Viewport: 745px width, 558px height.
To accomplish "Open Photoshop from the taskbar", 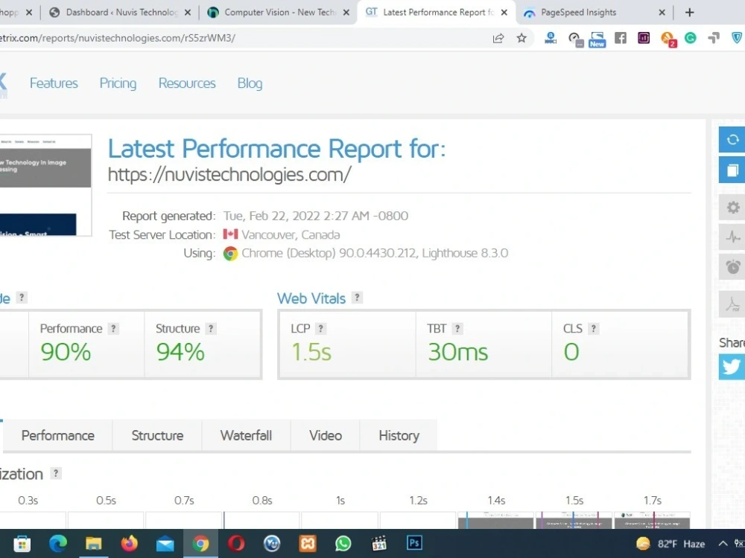I will 414,543.
